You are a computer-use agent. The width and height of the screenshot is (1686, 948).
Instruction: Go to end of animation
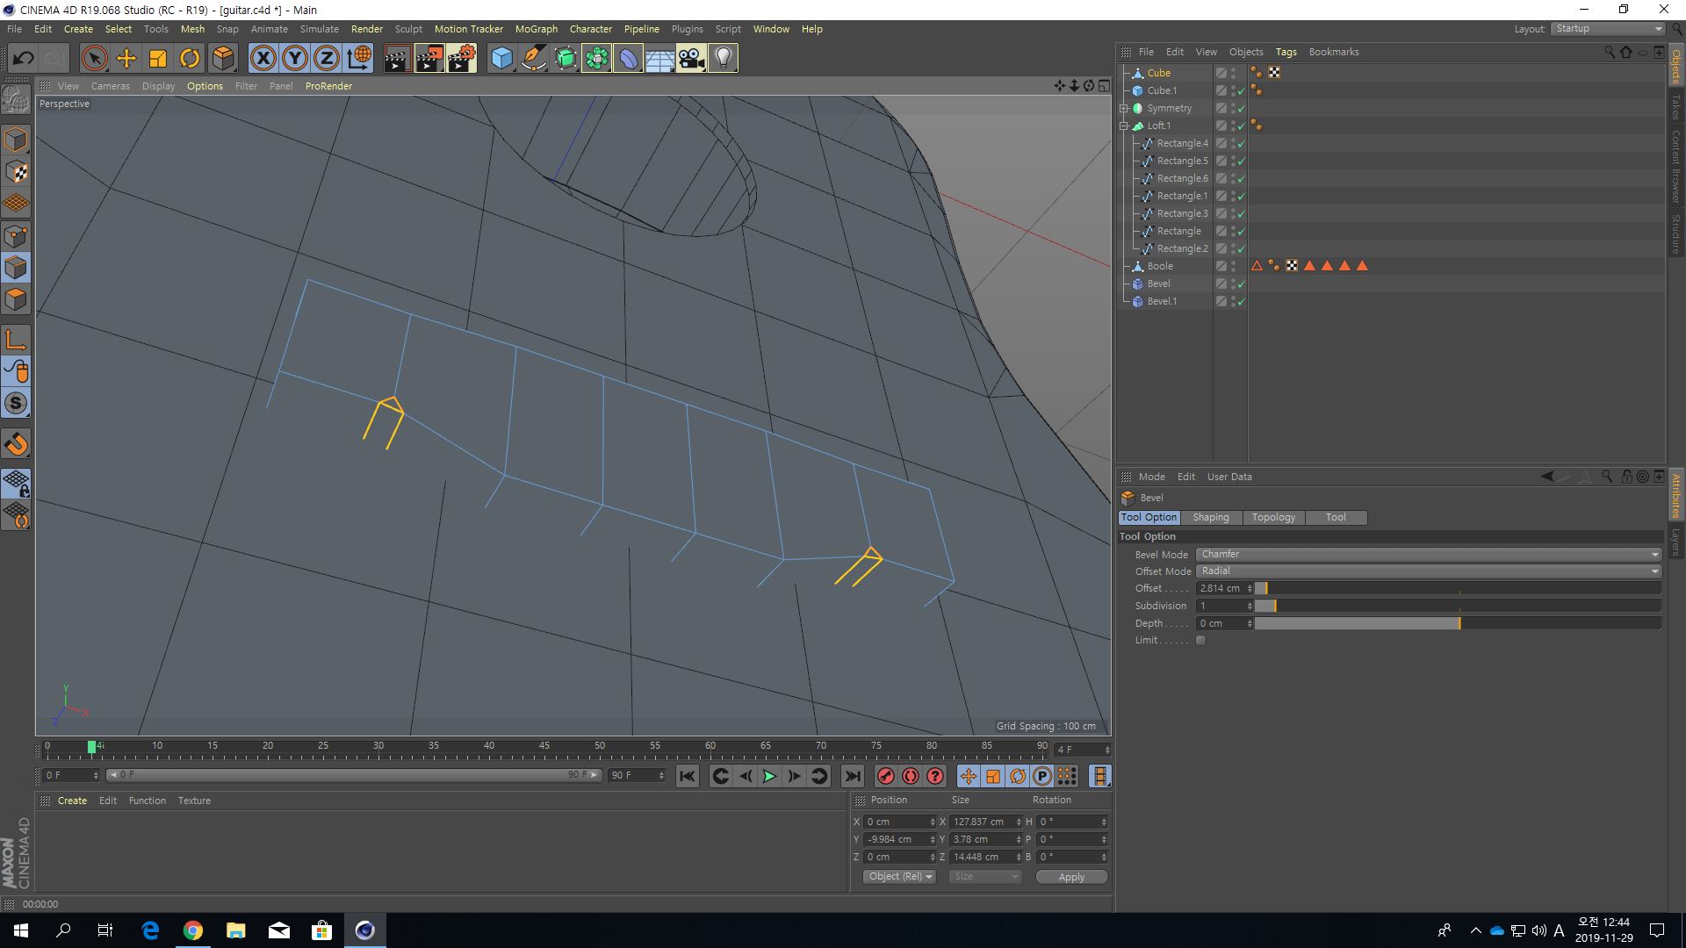click(x=852, y=776)
